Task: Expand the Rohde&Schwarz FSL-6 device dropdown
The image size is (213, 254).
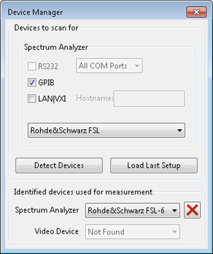Action: tap(133, 210)
